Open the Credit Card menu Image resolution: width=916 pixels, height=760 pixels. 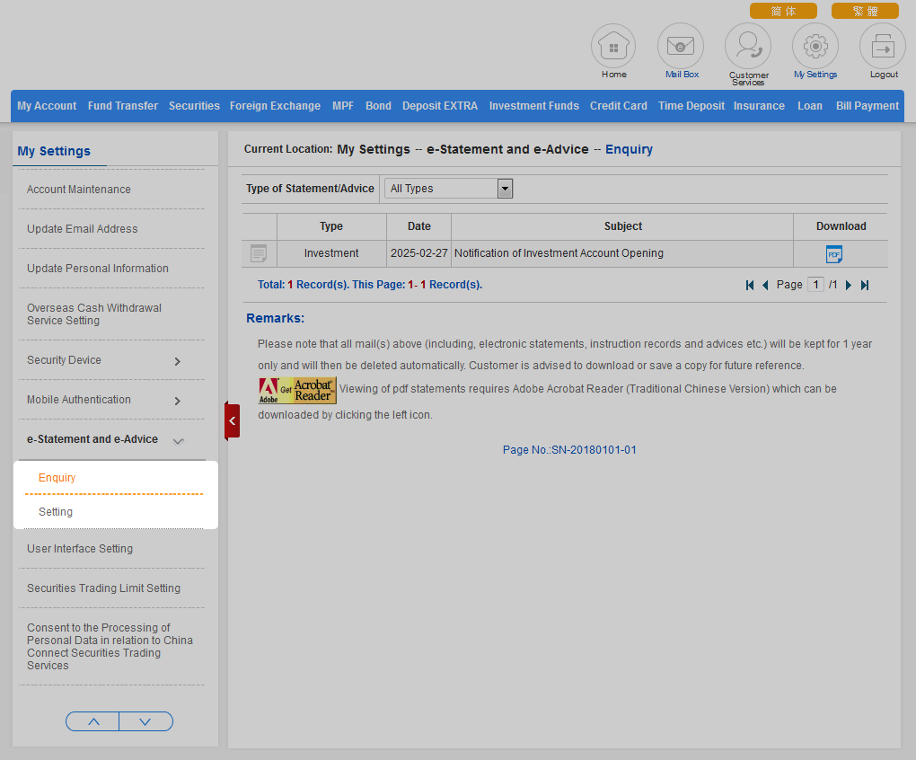[x=618, y=106]
